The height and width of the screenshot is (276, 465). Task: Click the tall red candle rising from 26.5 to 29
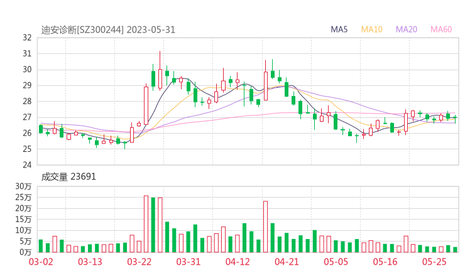[146, 104]
